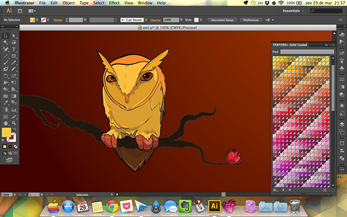This screenshot has height=217, width=347.
Task: Enable Draw Behind mode
Action: 10,153
